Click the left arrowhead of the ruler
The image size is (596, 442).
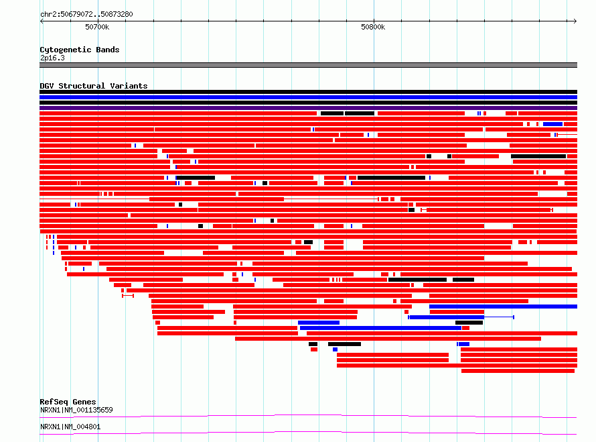42,21
